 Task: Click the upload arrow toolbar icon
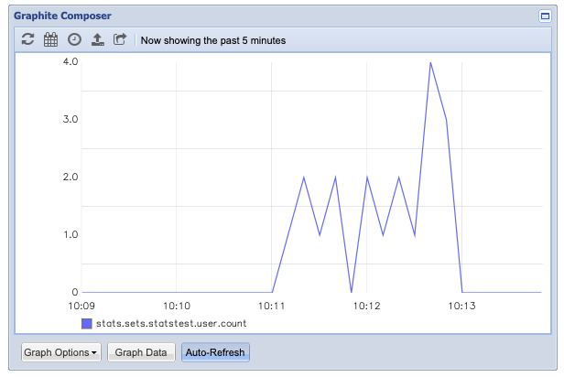coord(97,39)
